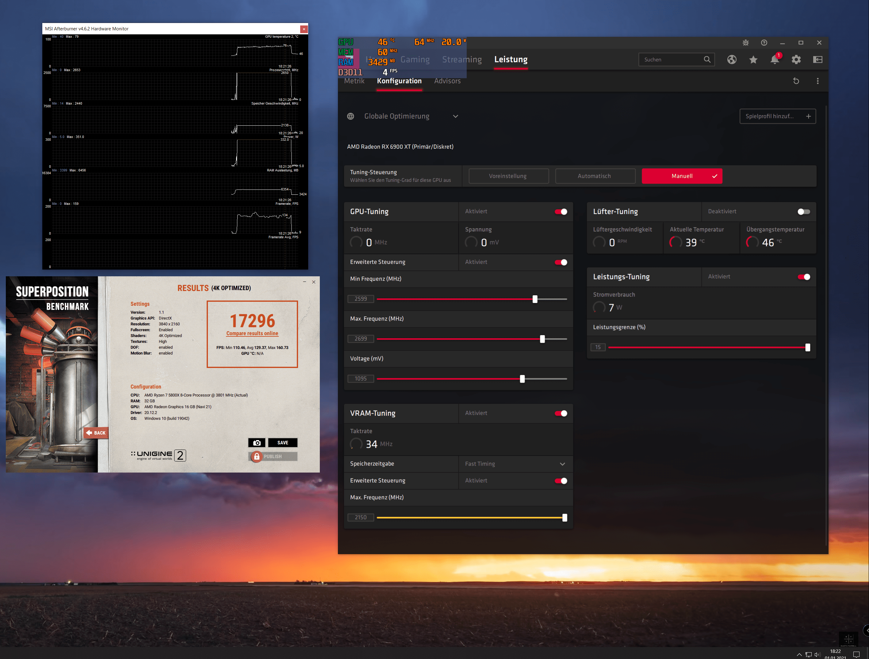Click Min Frequenz value box 2599
This screenshot has height=659, width=869.
click(361, 299)
